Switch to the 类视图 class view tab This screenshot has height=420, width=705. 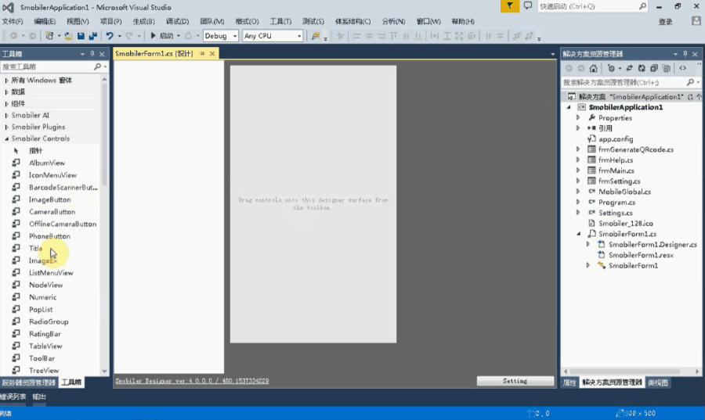[658, 382]
